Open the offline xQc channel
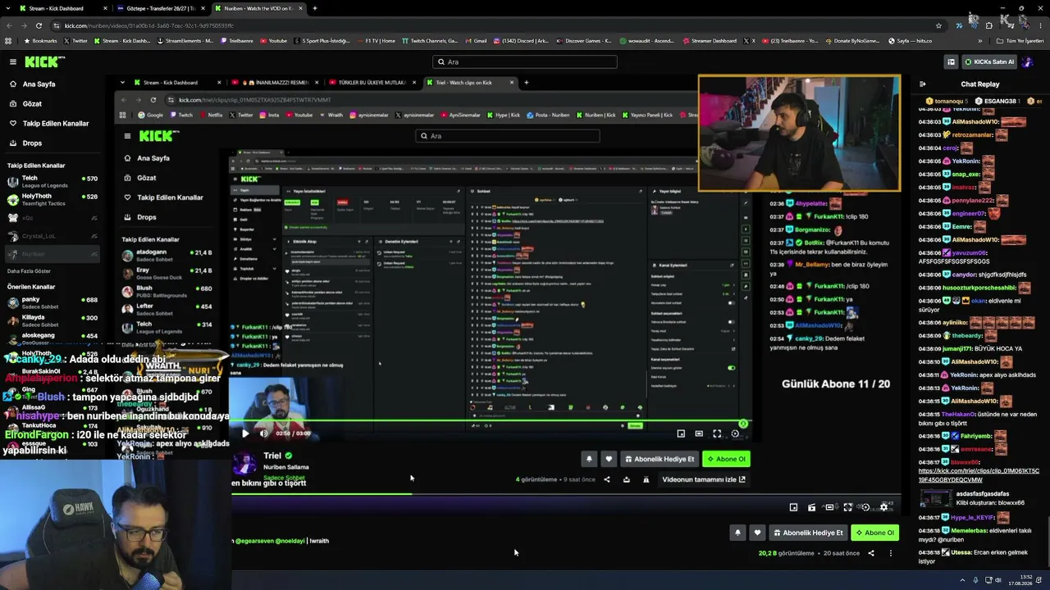The height and width of the screenshot is (590, 1050). 51,218
